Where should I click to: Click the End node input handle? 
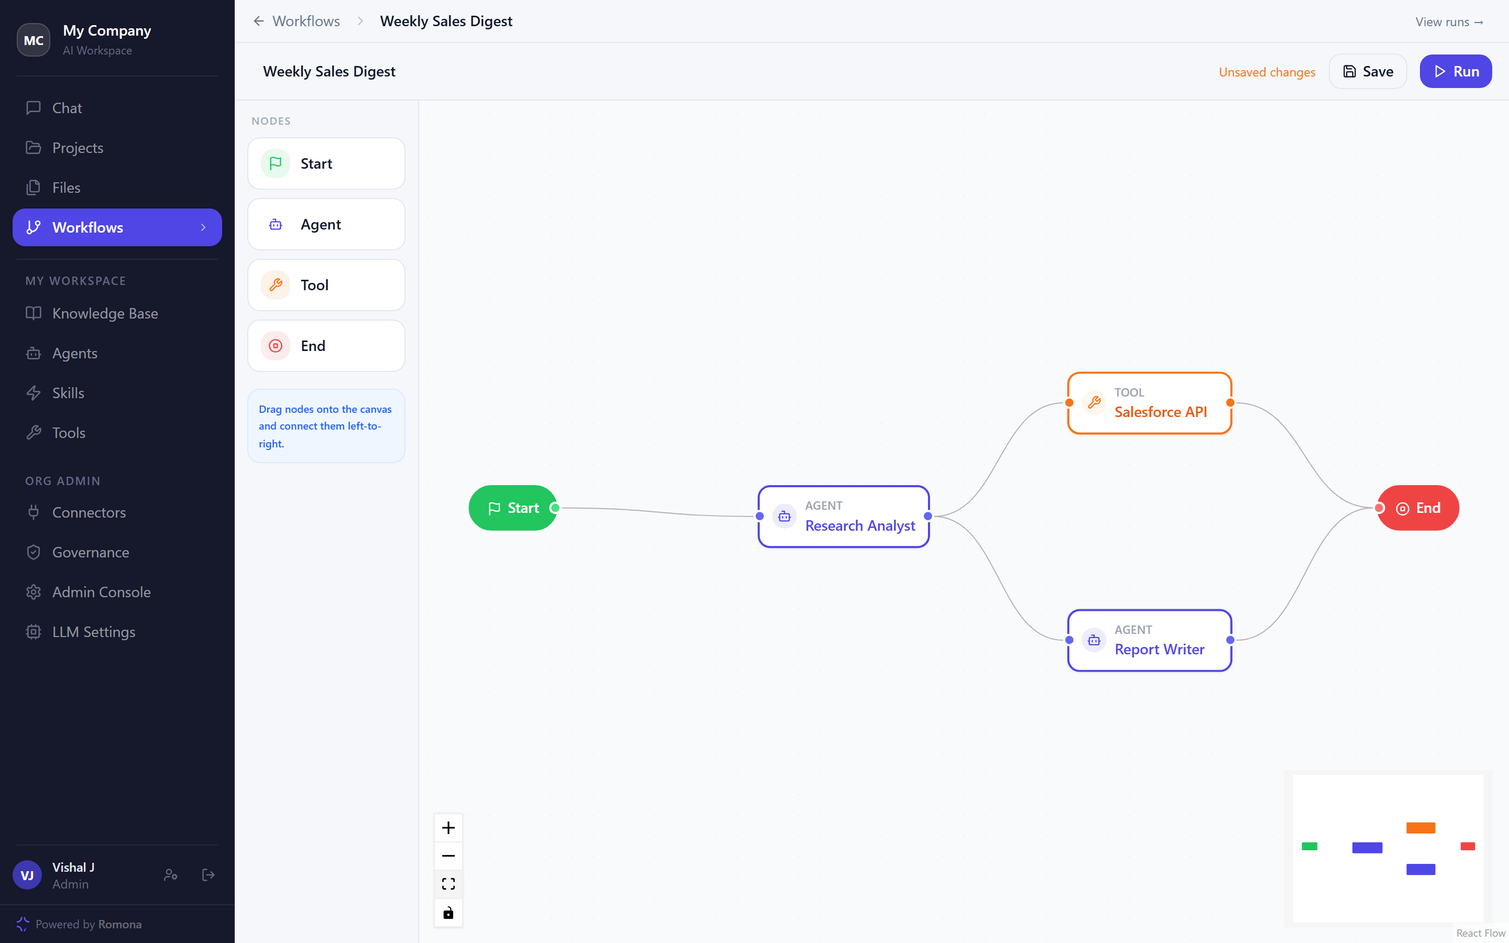pyautogui.click(x=1379, y=508)
